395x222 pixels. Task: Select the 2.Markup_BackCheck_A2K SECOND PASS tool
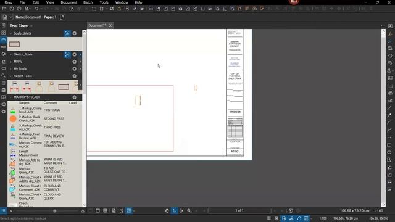coord(44,118)
